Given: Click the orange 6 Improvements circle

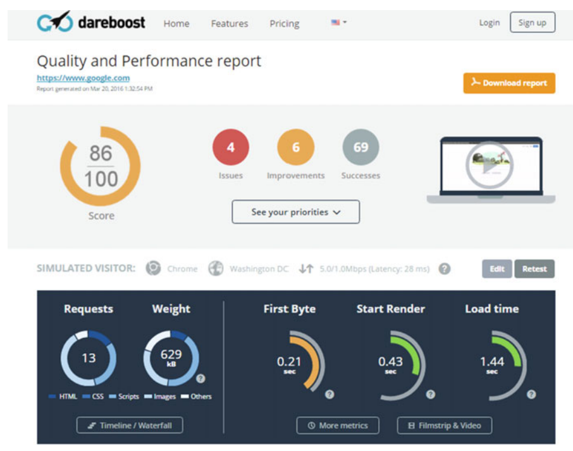Looking at the screenshot, I should [295, 147].
